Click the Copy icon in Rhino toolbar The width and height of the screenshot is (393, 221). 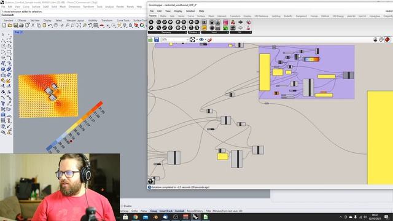coord(39,25)
